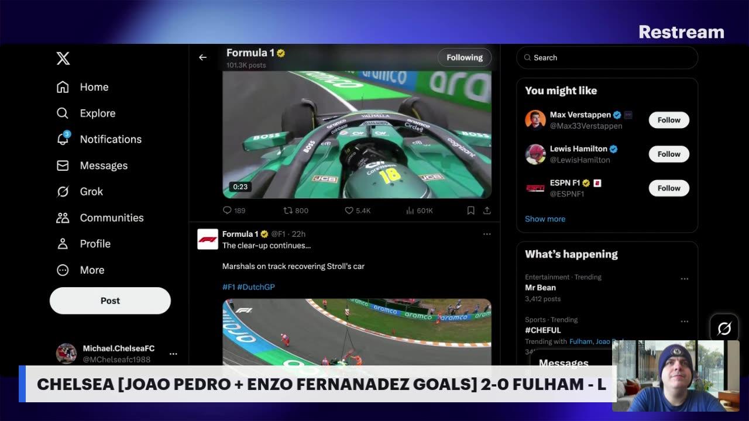Click the webcam overlay of the streamer
This screenshot has width=749, height=421.
[x=676, y=376]
